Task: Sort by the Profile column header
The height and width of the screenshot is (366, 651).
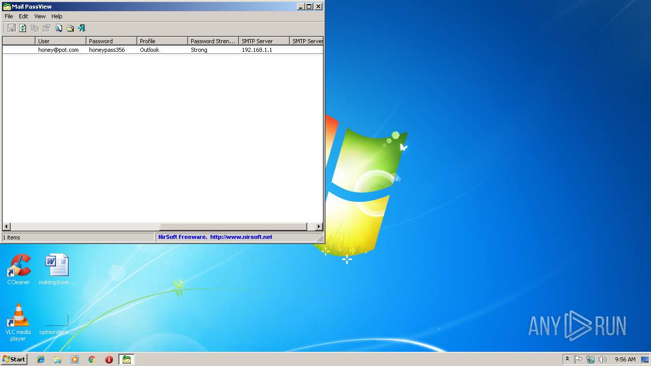Action: tap(162, 41)
